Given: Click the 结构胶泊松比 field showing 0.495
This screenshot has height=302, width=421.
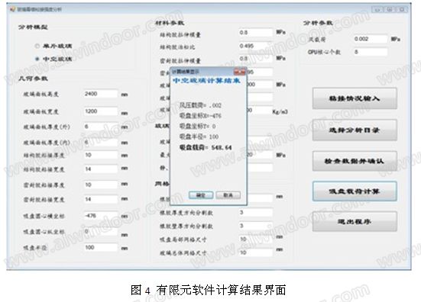Looking at the screenshot, I should 255,46.
